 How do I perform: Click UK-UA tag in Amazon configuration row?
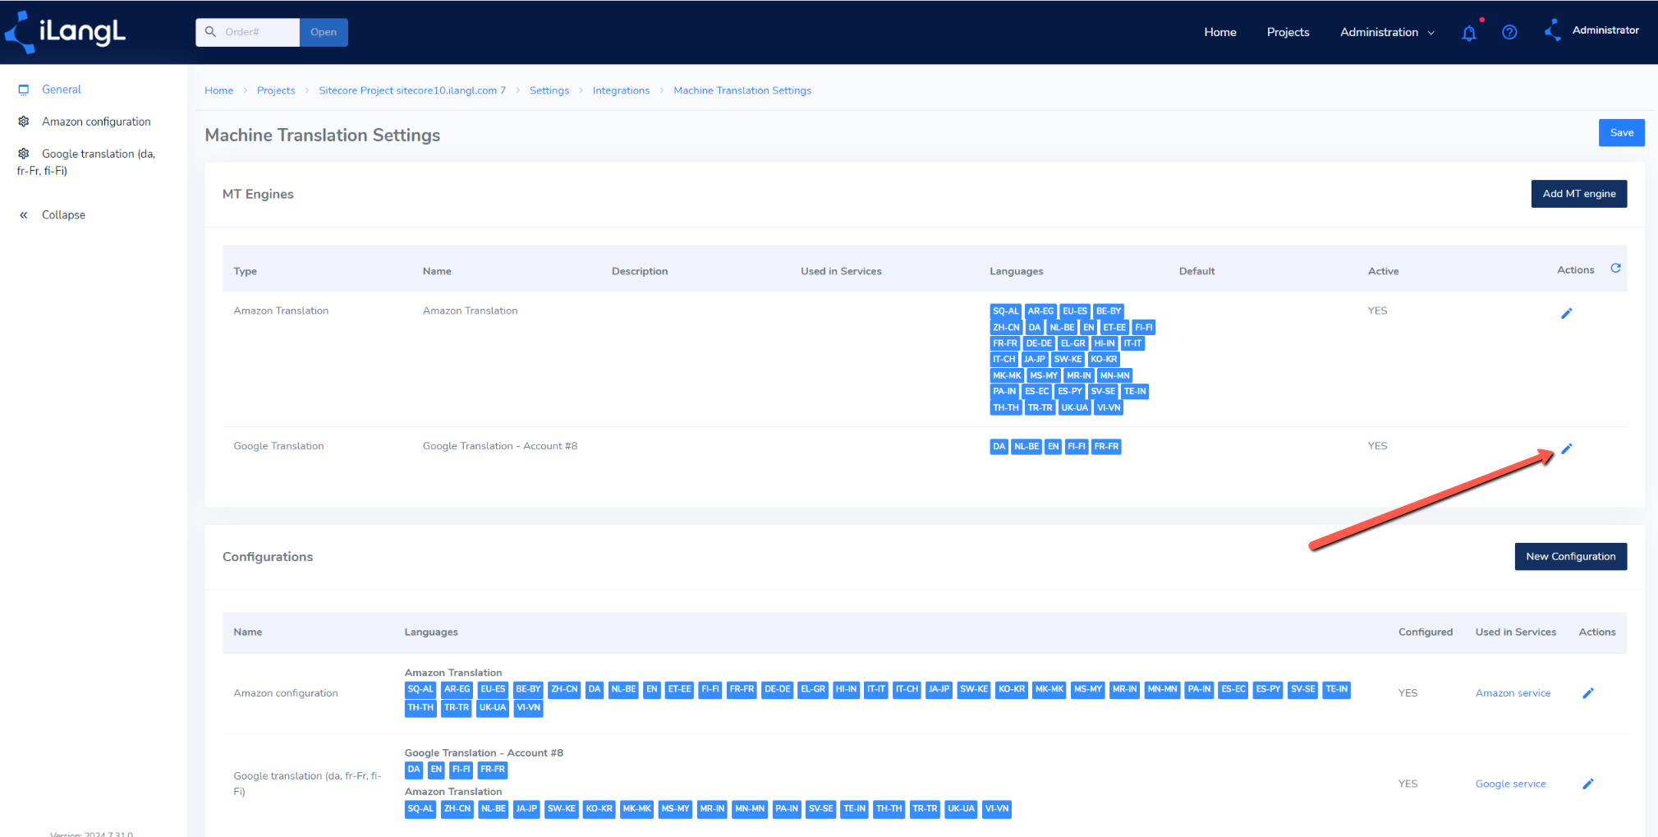(x=493, y=708)
